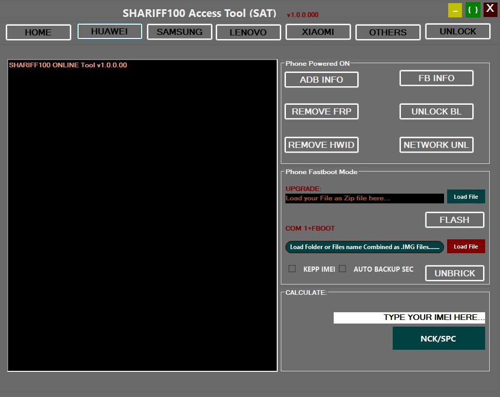Start REMOVE FRP operation

pyautogui.click(x=321, y=111)
